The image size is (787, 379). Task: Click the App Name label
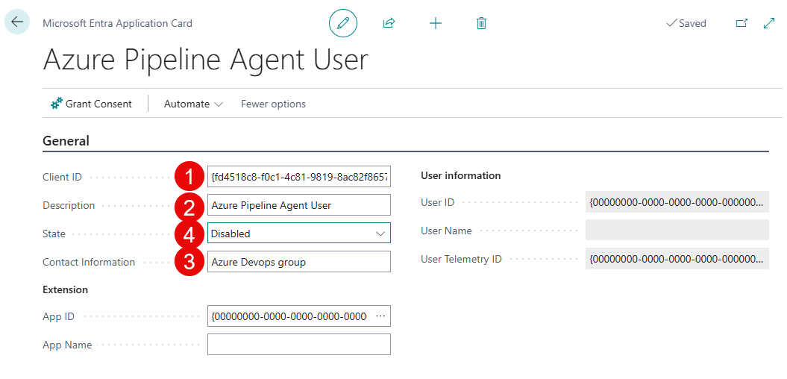click(67, 345)
